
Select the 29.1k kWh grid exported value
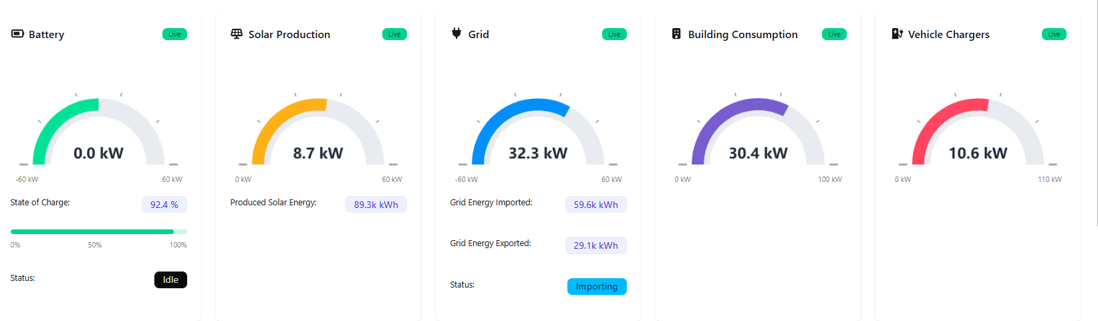[x=595, y=245]
